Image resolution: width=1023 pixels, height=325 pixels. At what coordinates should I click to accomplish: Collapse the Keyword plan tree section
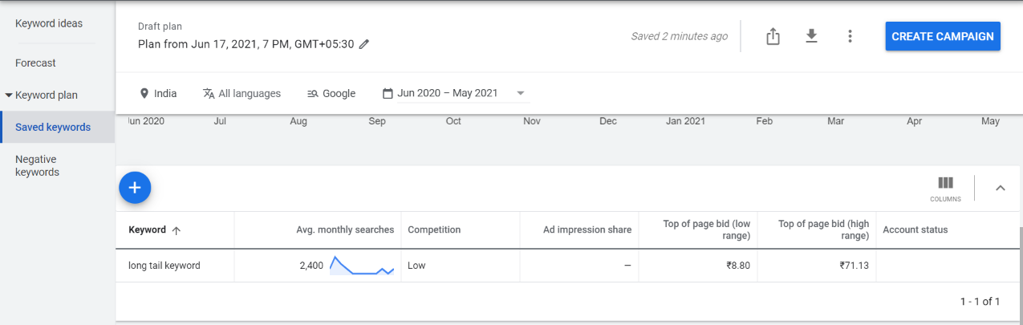(9, 95)
